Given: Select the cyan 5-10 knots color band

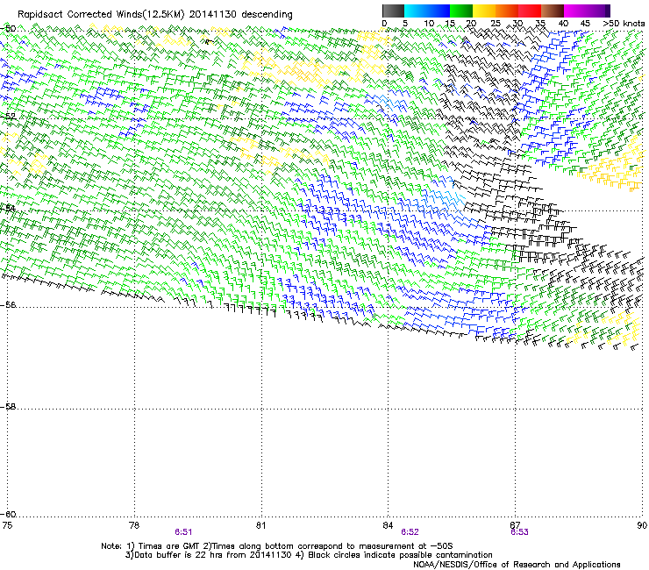Looking at the screenshot, I should 416,11.
